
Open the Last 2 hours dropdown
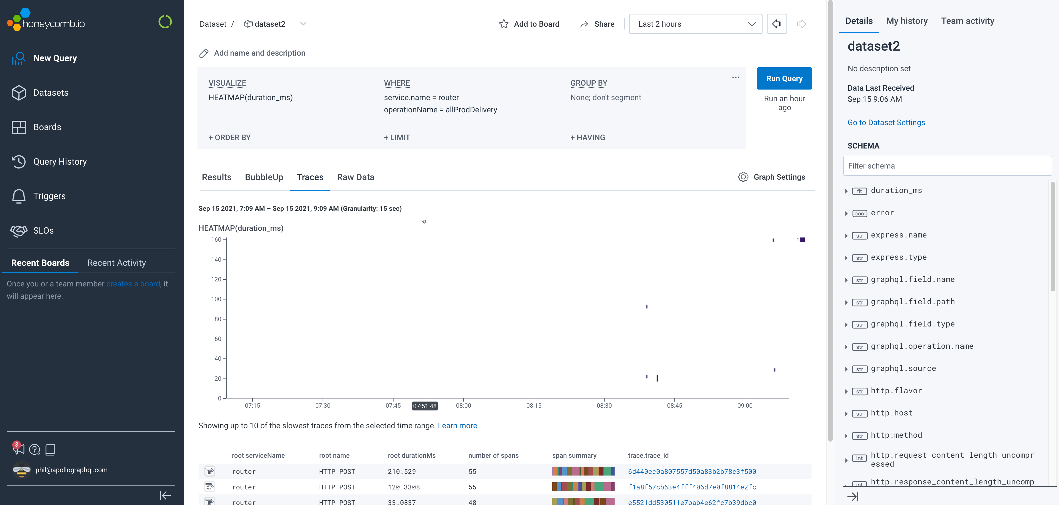695,24
